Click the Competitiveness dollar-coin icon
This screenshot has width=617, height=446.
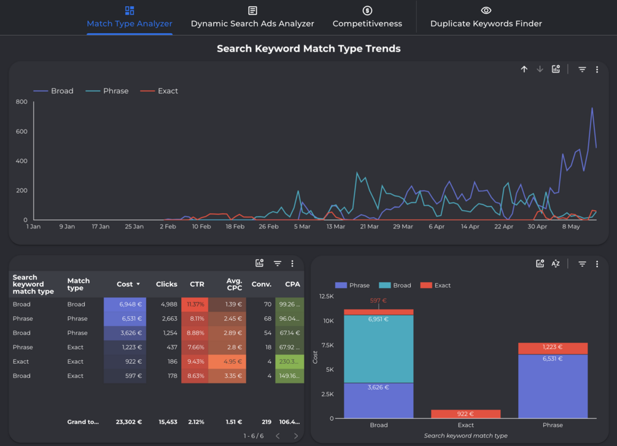pos(367,10)
